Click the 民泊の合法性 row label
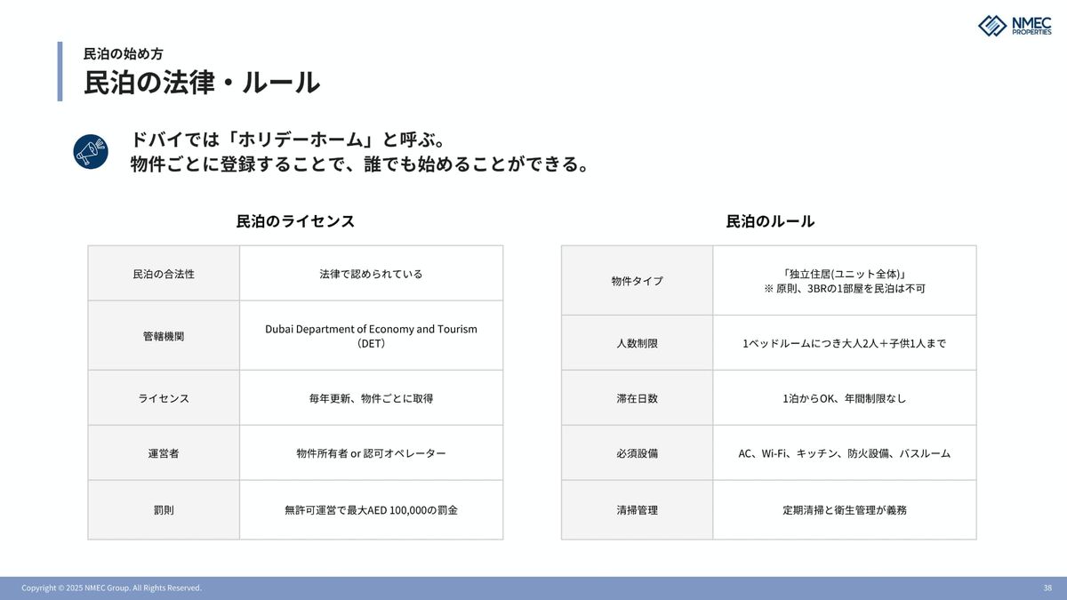Screen dimensions: 1067x600 164,274
